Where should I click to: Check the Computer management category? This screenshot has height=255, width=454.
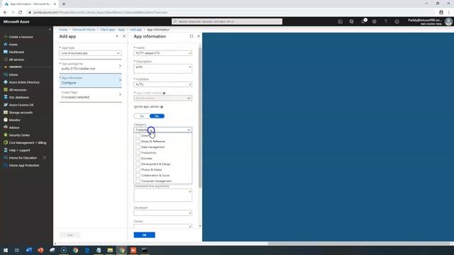[138, 181]
